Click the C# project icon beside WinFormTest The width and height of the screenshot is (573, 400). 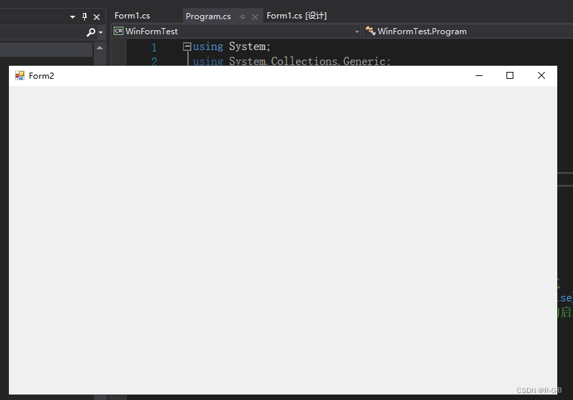click(119, 31)
